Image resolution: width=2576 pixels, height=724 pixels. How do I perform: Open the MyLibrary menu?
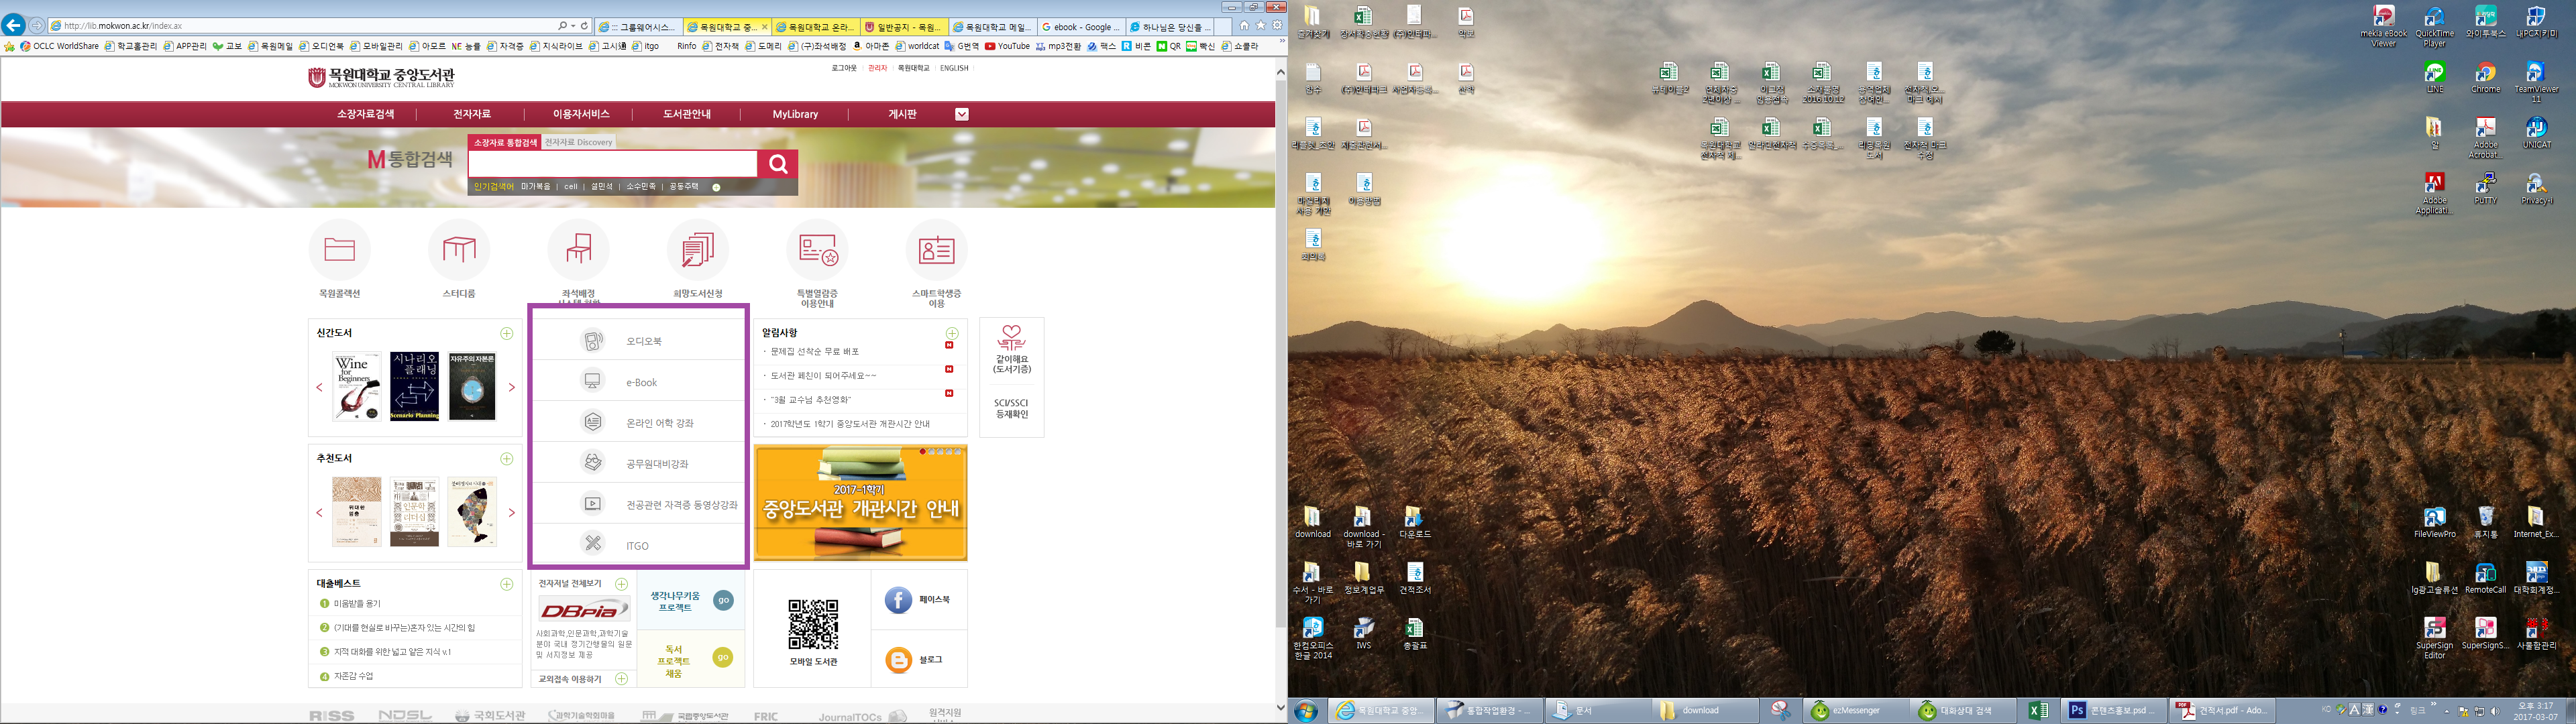[x=795, y=114]
